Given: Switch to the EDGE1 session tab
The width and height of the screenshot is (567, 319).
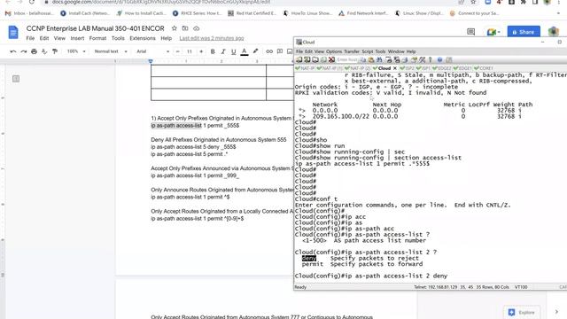Looking at the screenshot, I should tap(462, 68).
